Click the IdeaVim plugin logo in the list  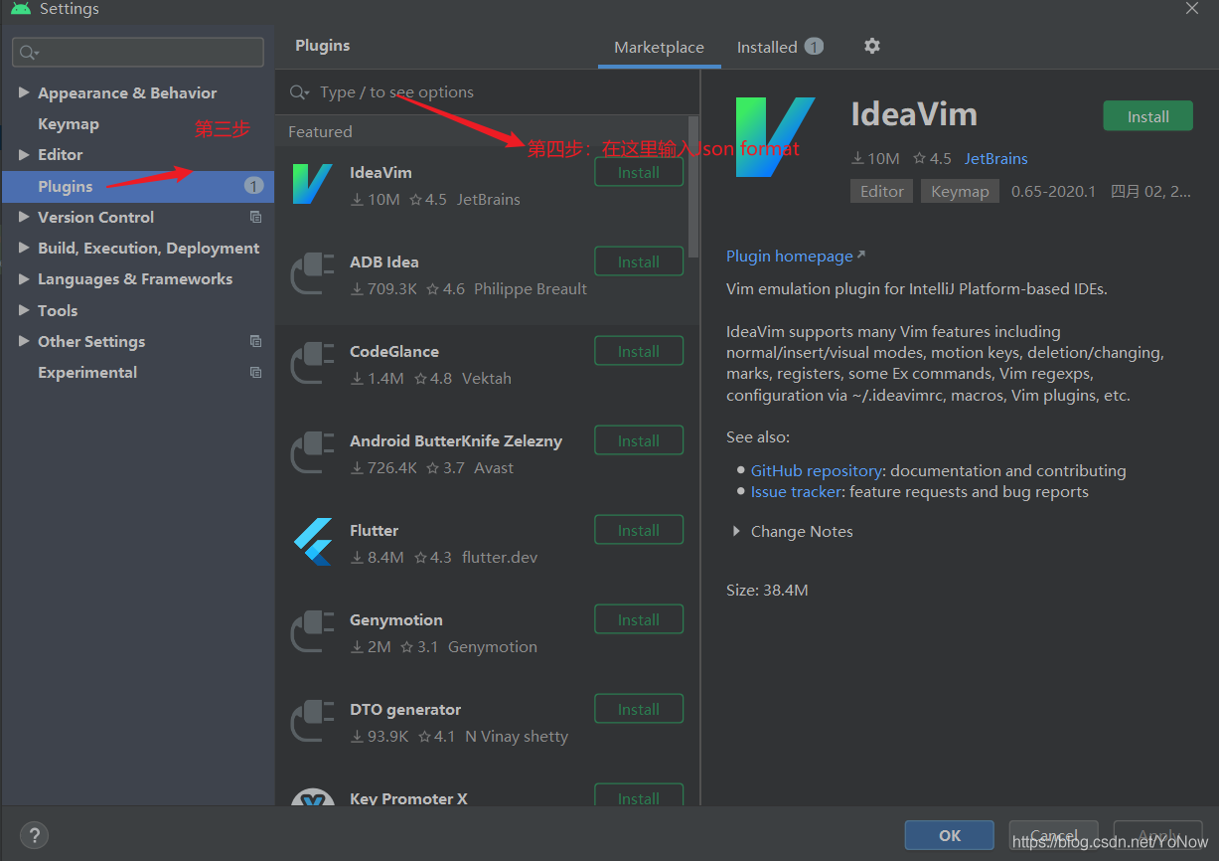click(x=312, y=185)
